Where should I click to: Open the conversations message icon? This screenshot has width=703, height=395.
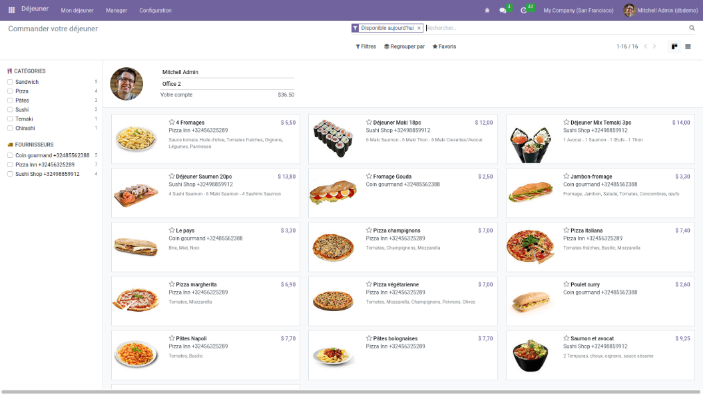tap(503, 11)
